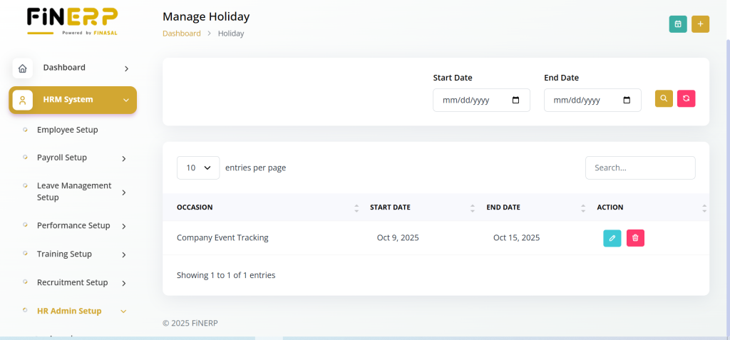Open the Performance Setup menu item
The height and width of the screenshot is (340, 730).
(x=73, y=225)
